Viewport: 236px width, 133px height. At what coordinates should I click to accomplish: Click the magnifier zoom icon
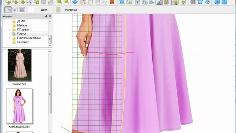[x=129, y=2]
